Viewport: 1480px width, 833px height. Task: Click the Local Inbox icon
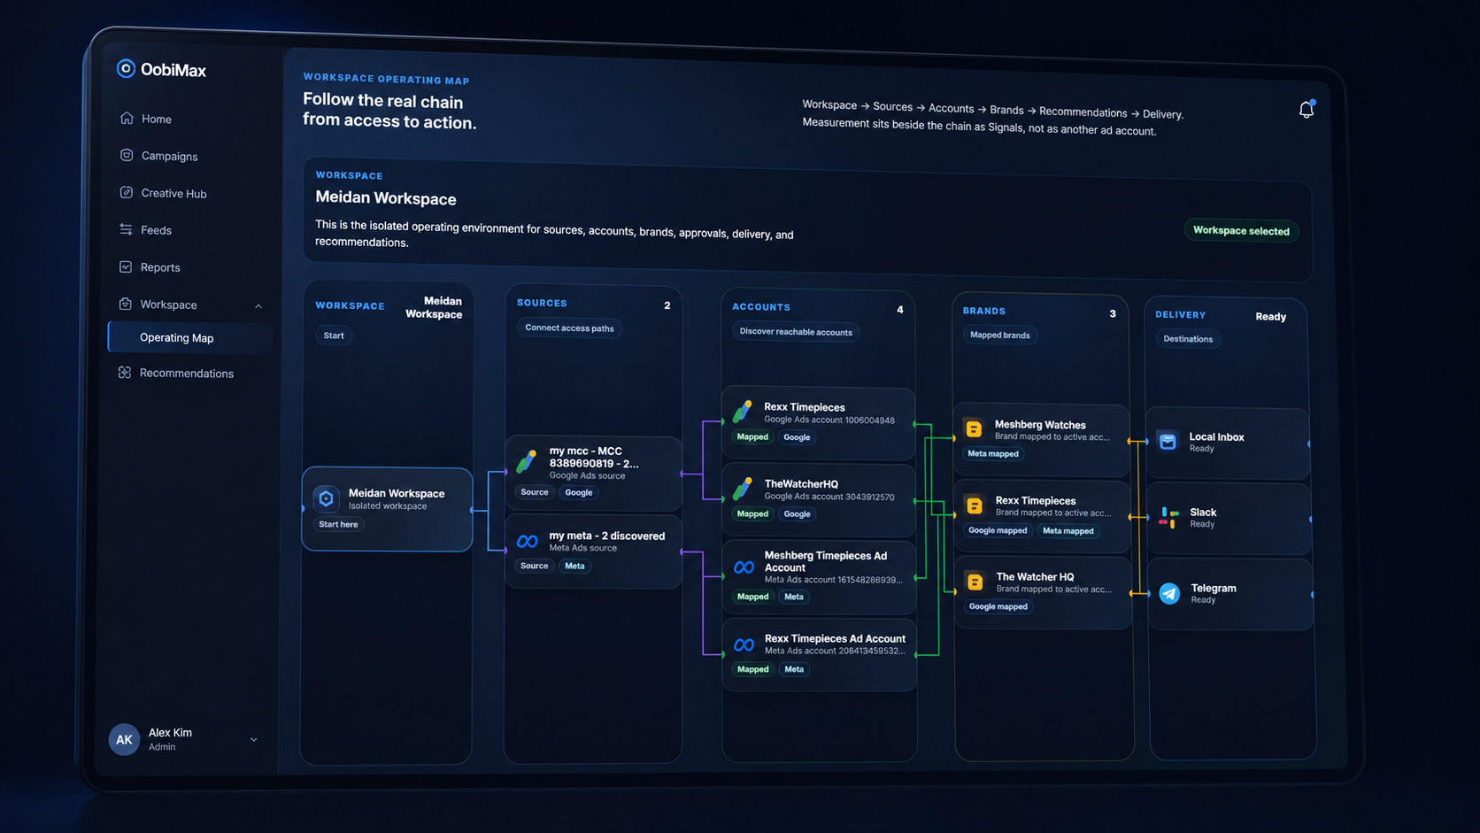(1168, 441)
